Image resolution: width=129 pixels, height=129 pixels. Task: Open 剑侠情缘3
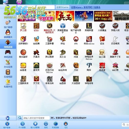(23, 40)
